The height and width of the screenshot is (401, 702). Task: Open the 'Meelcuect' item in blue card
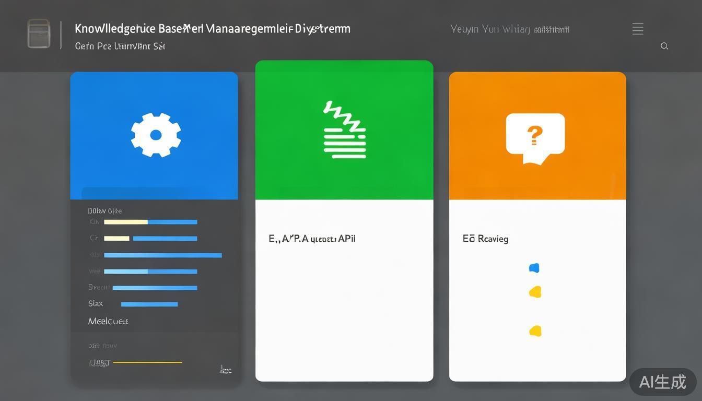click(108, 321)
